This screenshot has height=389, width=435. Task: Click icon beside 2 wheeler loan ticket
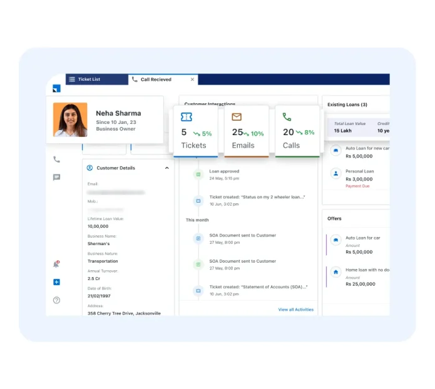198,201
